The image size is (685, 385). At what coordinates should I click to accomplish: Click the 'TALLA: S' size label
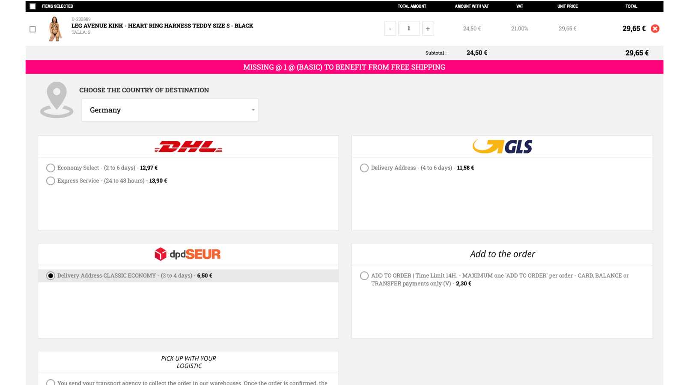(81, 33)
